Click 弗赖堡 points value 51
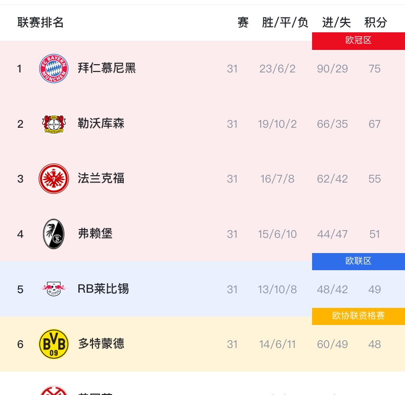 click(x=375, y=234)
